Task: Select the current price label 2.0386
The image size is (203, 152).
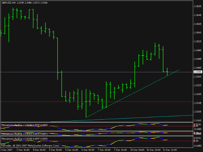Action: (x=198, y=72)
